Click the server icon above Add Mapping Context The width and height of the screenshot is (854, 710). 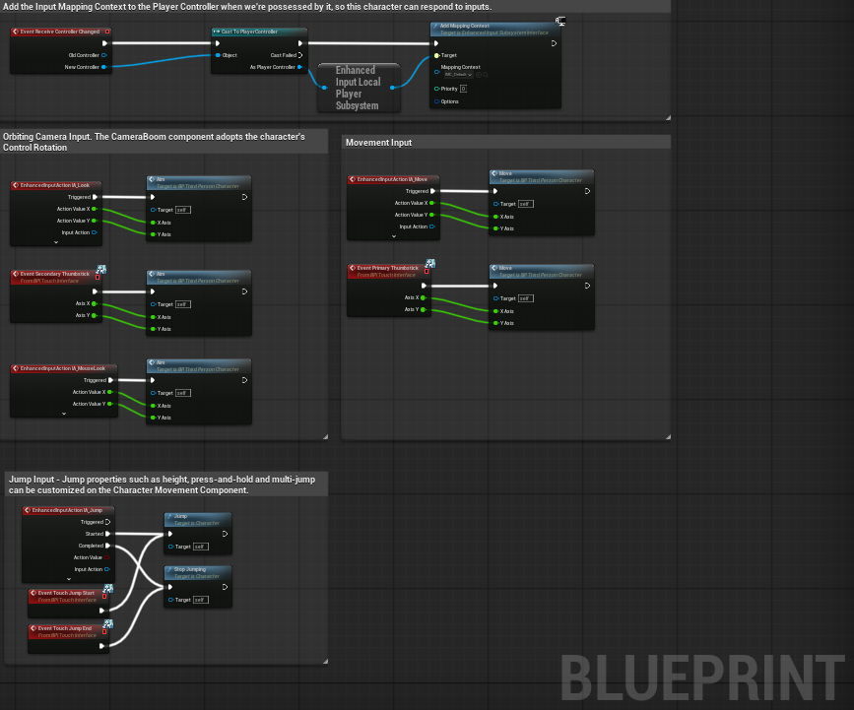pyautogui.click(x=560, y=20)
